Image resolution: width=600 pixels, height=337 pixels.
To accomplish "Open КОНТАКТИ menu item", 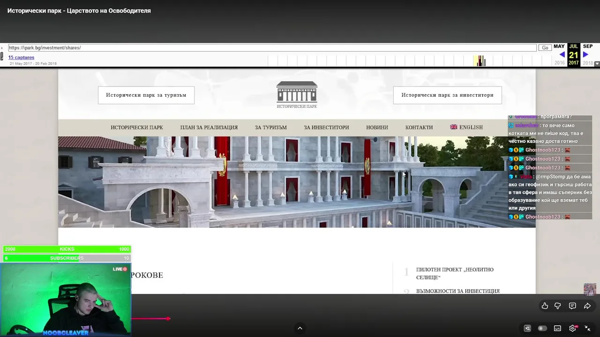I will pyautogui.click(x=419, y=127).
